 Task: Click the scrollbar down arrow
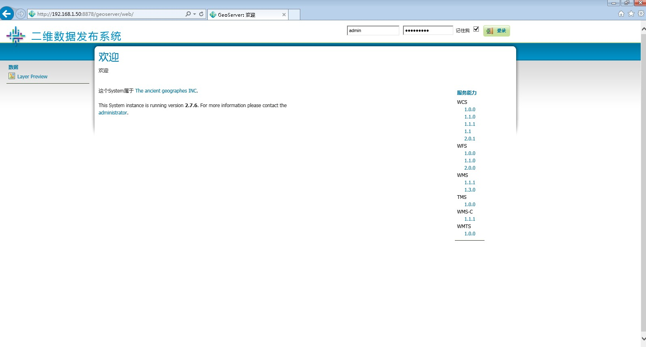(643, 338)
